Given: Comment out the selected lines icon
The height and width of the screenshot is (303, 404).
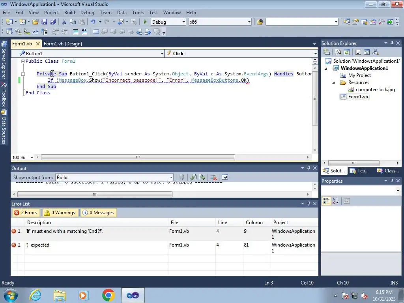Looking at the screenshot, I should point(75,32).
